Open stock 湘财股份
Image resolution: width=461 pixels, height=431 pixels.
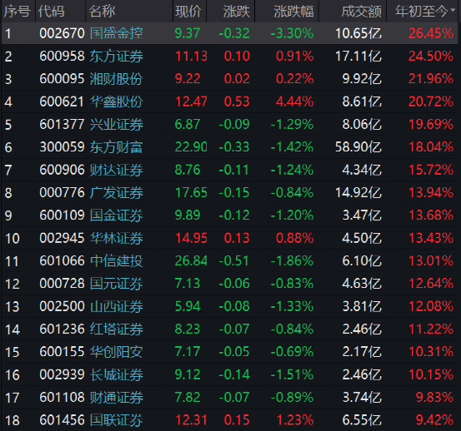[117, 79]
